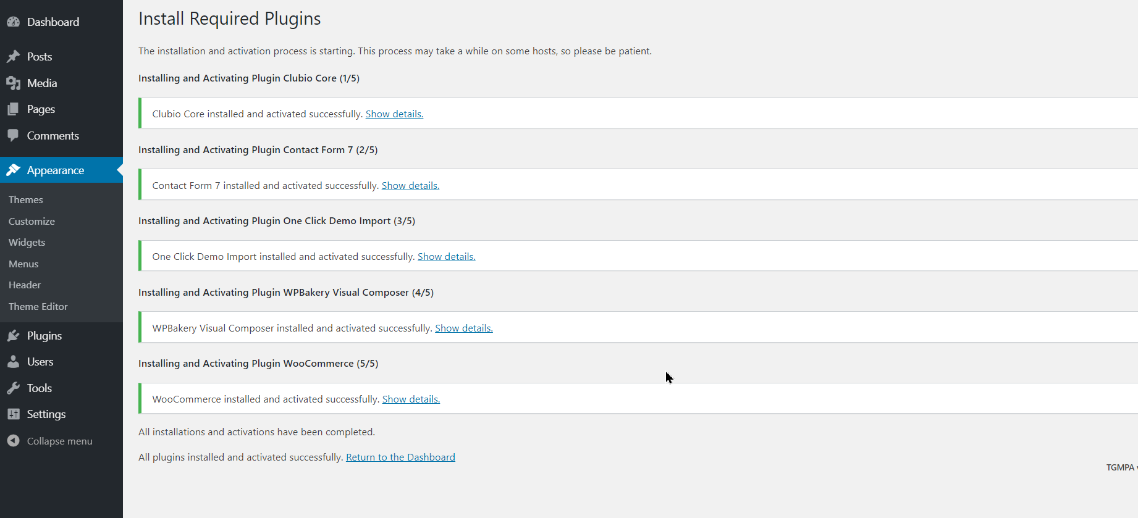Follow the Return to the Dashboard link
Viewport: 1138px width, 518px height.
[400, 457]
